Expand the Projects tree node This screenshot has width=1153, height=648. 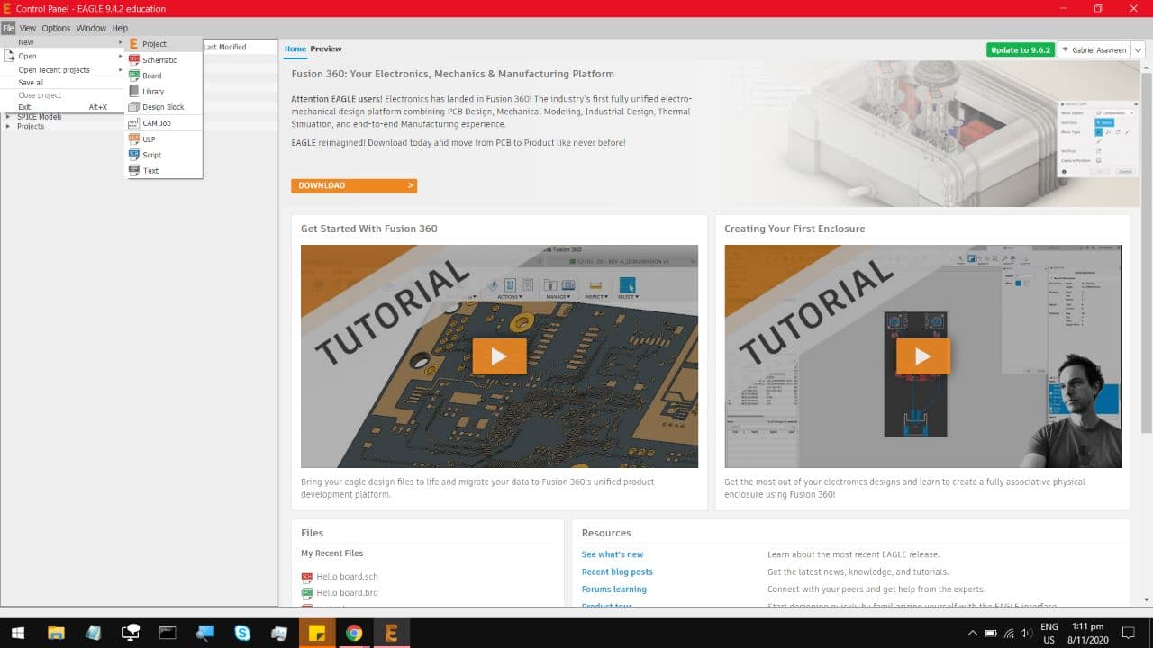coord(8,126)
